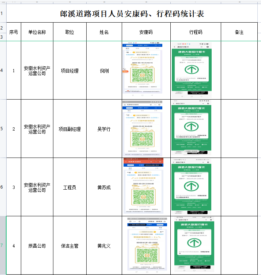The width and height of the screenshot is (261, 275).
Task: Select the 辰昌公司 company cell
Action: pyautogui.click(x=37, y=246)
